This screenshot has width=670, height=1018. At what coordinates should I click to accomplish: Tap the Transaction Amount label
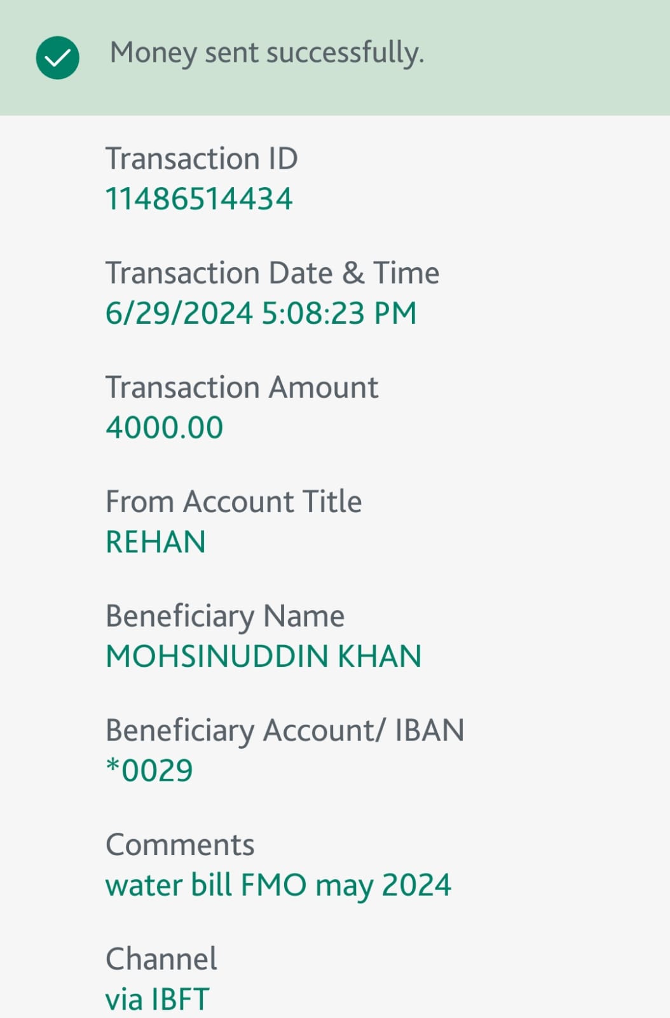coord(242,387)
